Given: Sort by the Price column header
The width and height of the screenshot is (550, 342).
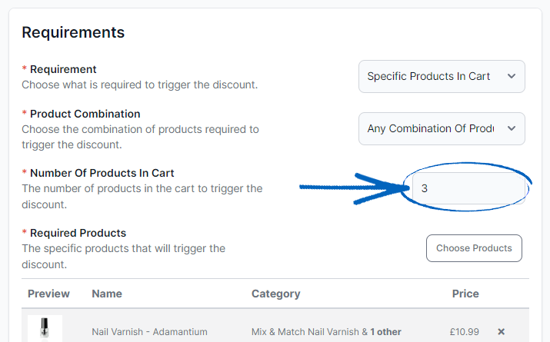Looking at the screenshot, I should coord(465,294).
